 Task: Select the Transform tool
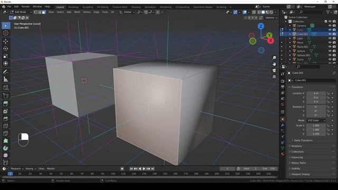pyautogui.click(x=6, y=63)
